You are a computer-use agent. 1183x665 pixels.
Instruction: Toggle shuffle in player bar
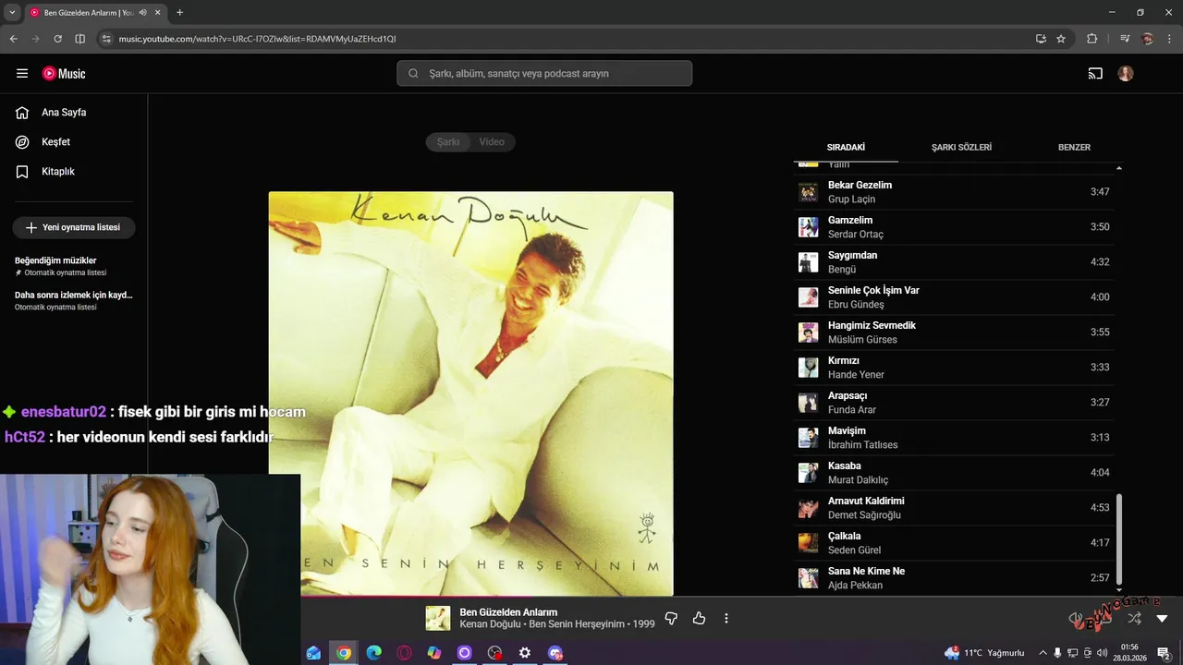pyautogui.click(x=1134, y=618)
